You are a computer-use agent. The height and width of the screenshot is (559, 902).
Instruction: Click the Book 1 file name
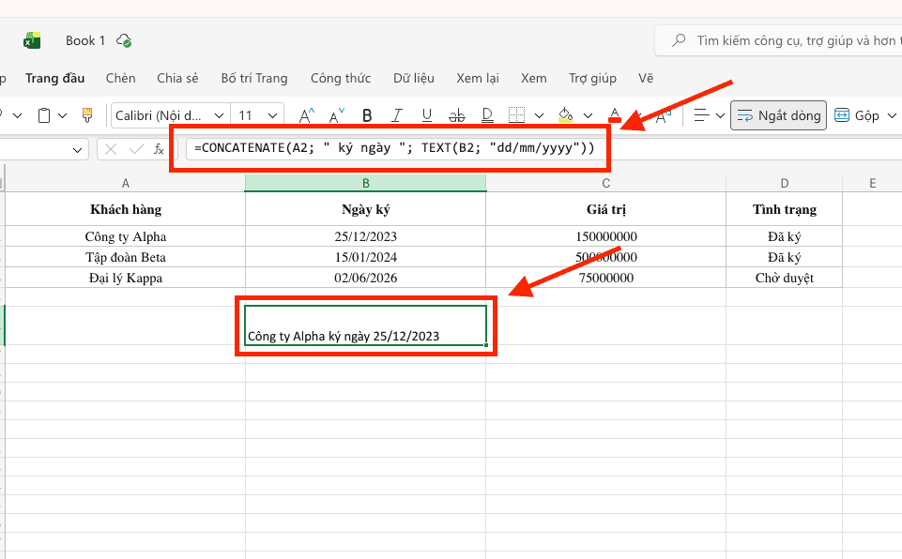[85, 41]
